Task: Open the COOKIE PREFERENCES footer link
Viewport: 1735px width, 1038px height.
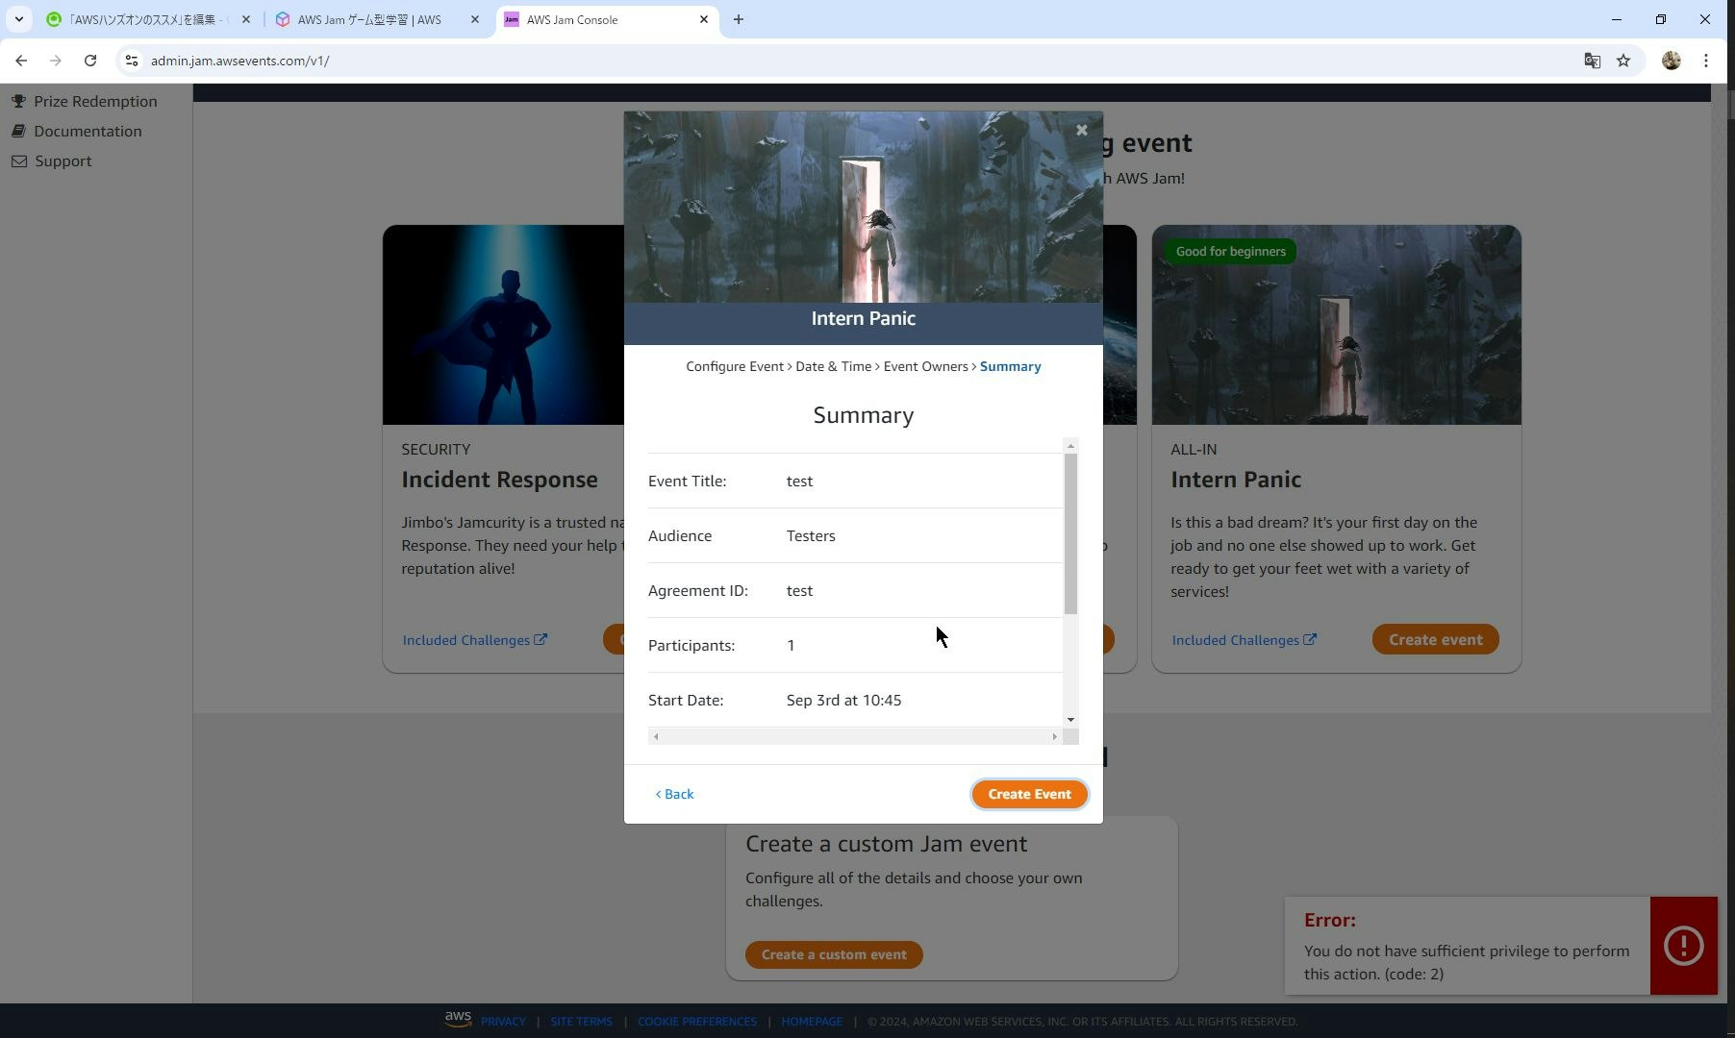Action: pos(696,1022)
